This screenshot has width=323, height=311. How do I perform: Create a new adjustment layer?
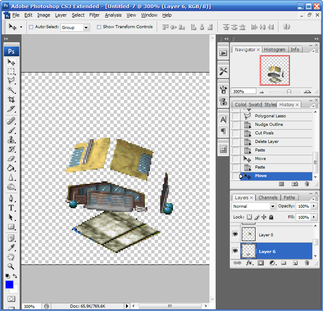(x=273, y=263)
